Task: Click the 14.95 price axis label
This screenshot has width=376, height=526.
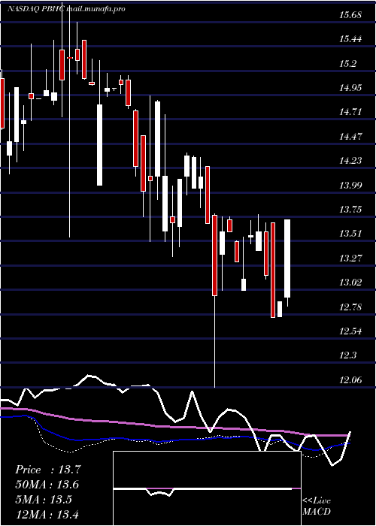Action: (x=351, y=88)
